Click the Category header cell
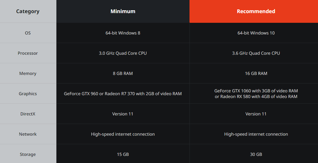 [28, 11]
